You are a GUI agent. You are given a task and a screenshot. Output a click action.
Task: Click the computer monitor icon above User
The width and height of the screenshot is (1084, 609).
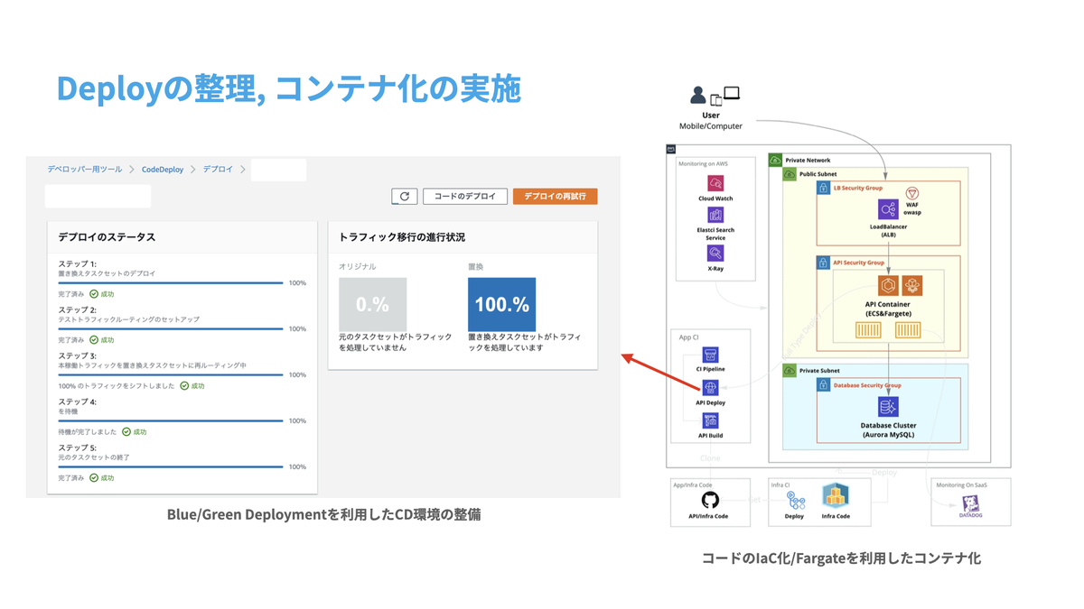731,93
